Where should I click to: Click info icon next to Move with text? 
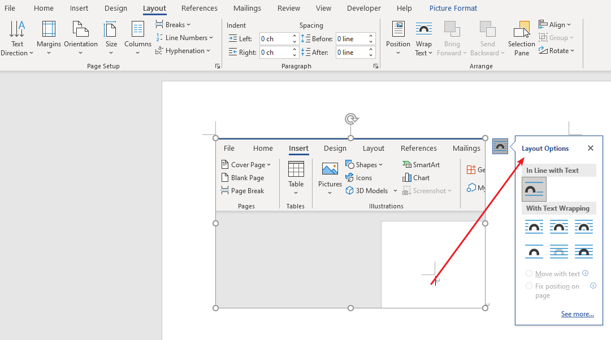(585, 273)
